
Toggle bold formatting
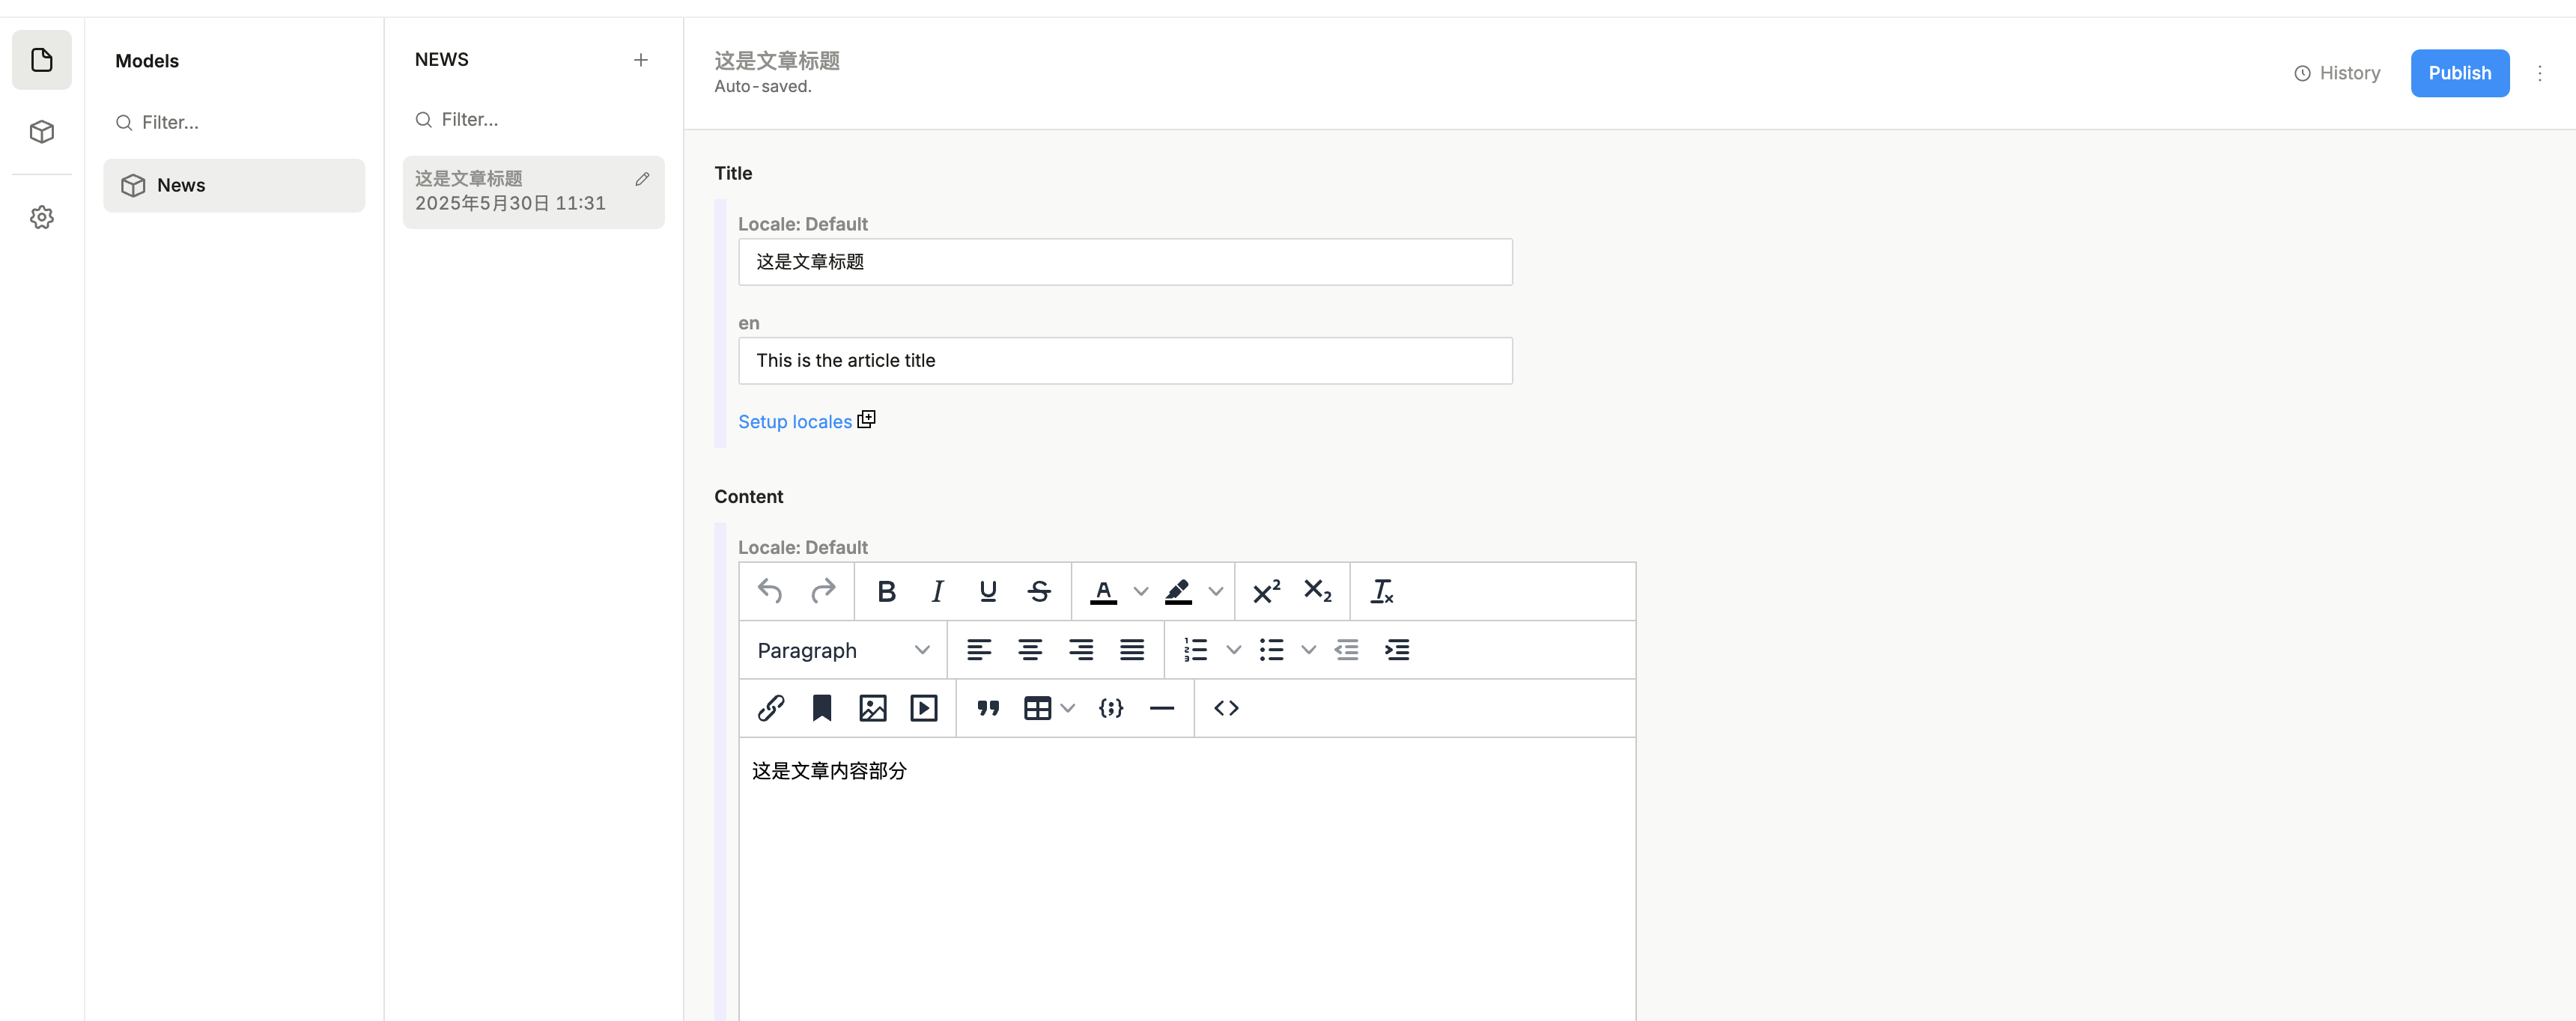click(x=885, y=591)
